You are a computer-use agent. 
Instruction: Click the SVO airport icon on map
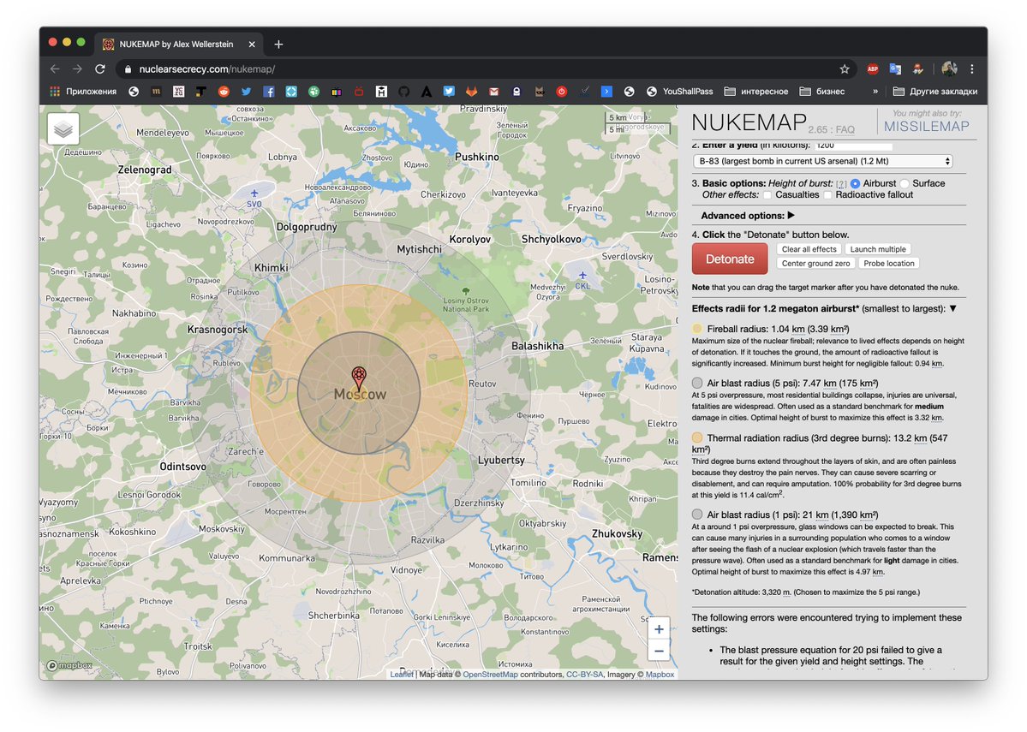coord(254,193)
